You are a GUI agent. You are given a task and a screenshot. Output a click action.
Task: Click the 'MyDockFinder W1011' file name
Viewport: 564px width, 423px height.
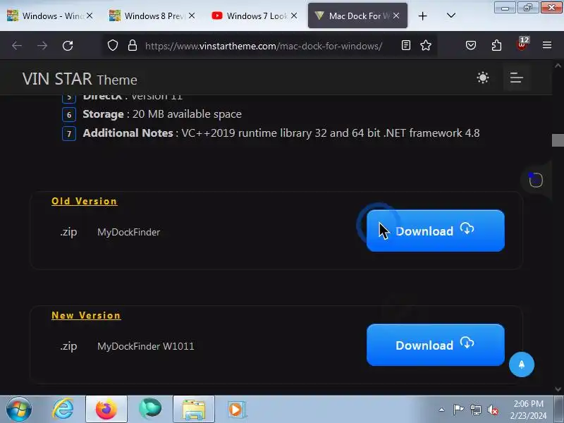point(146,346)
